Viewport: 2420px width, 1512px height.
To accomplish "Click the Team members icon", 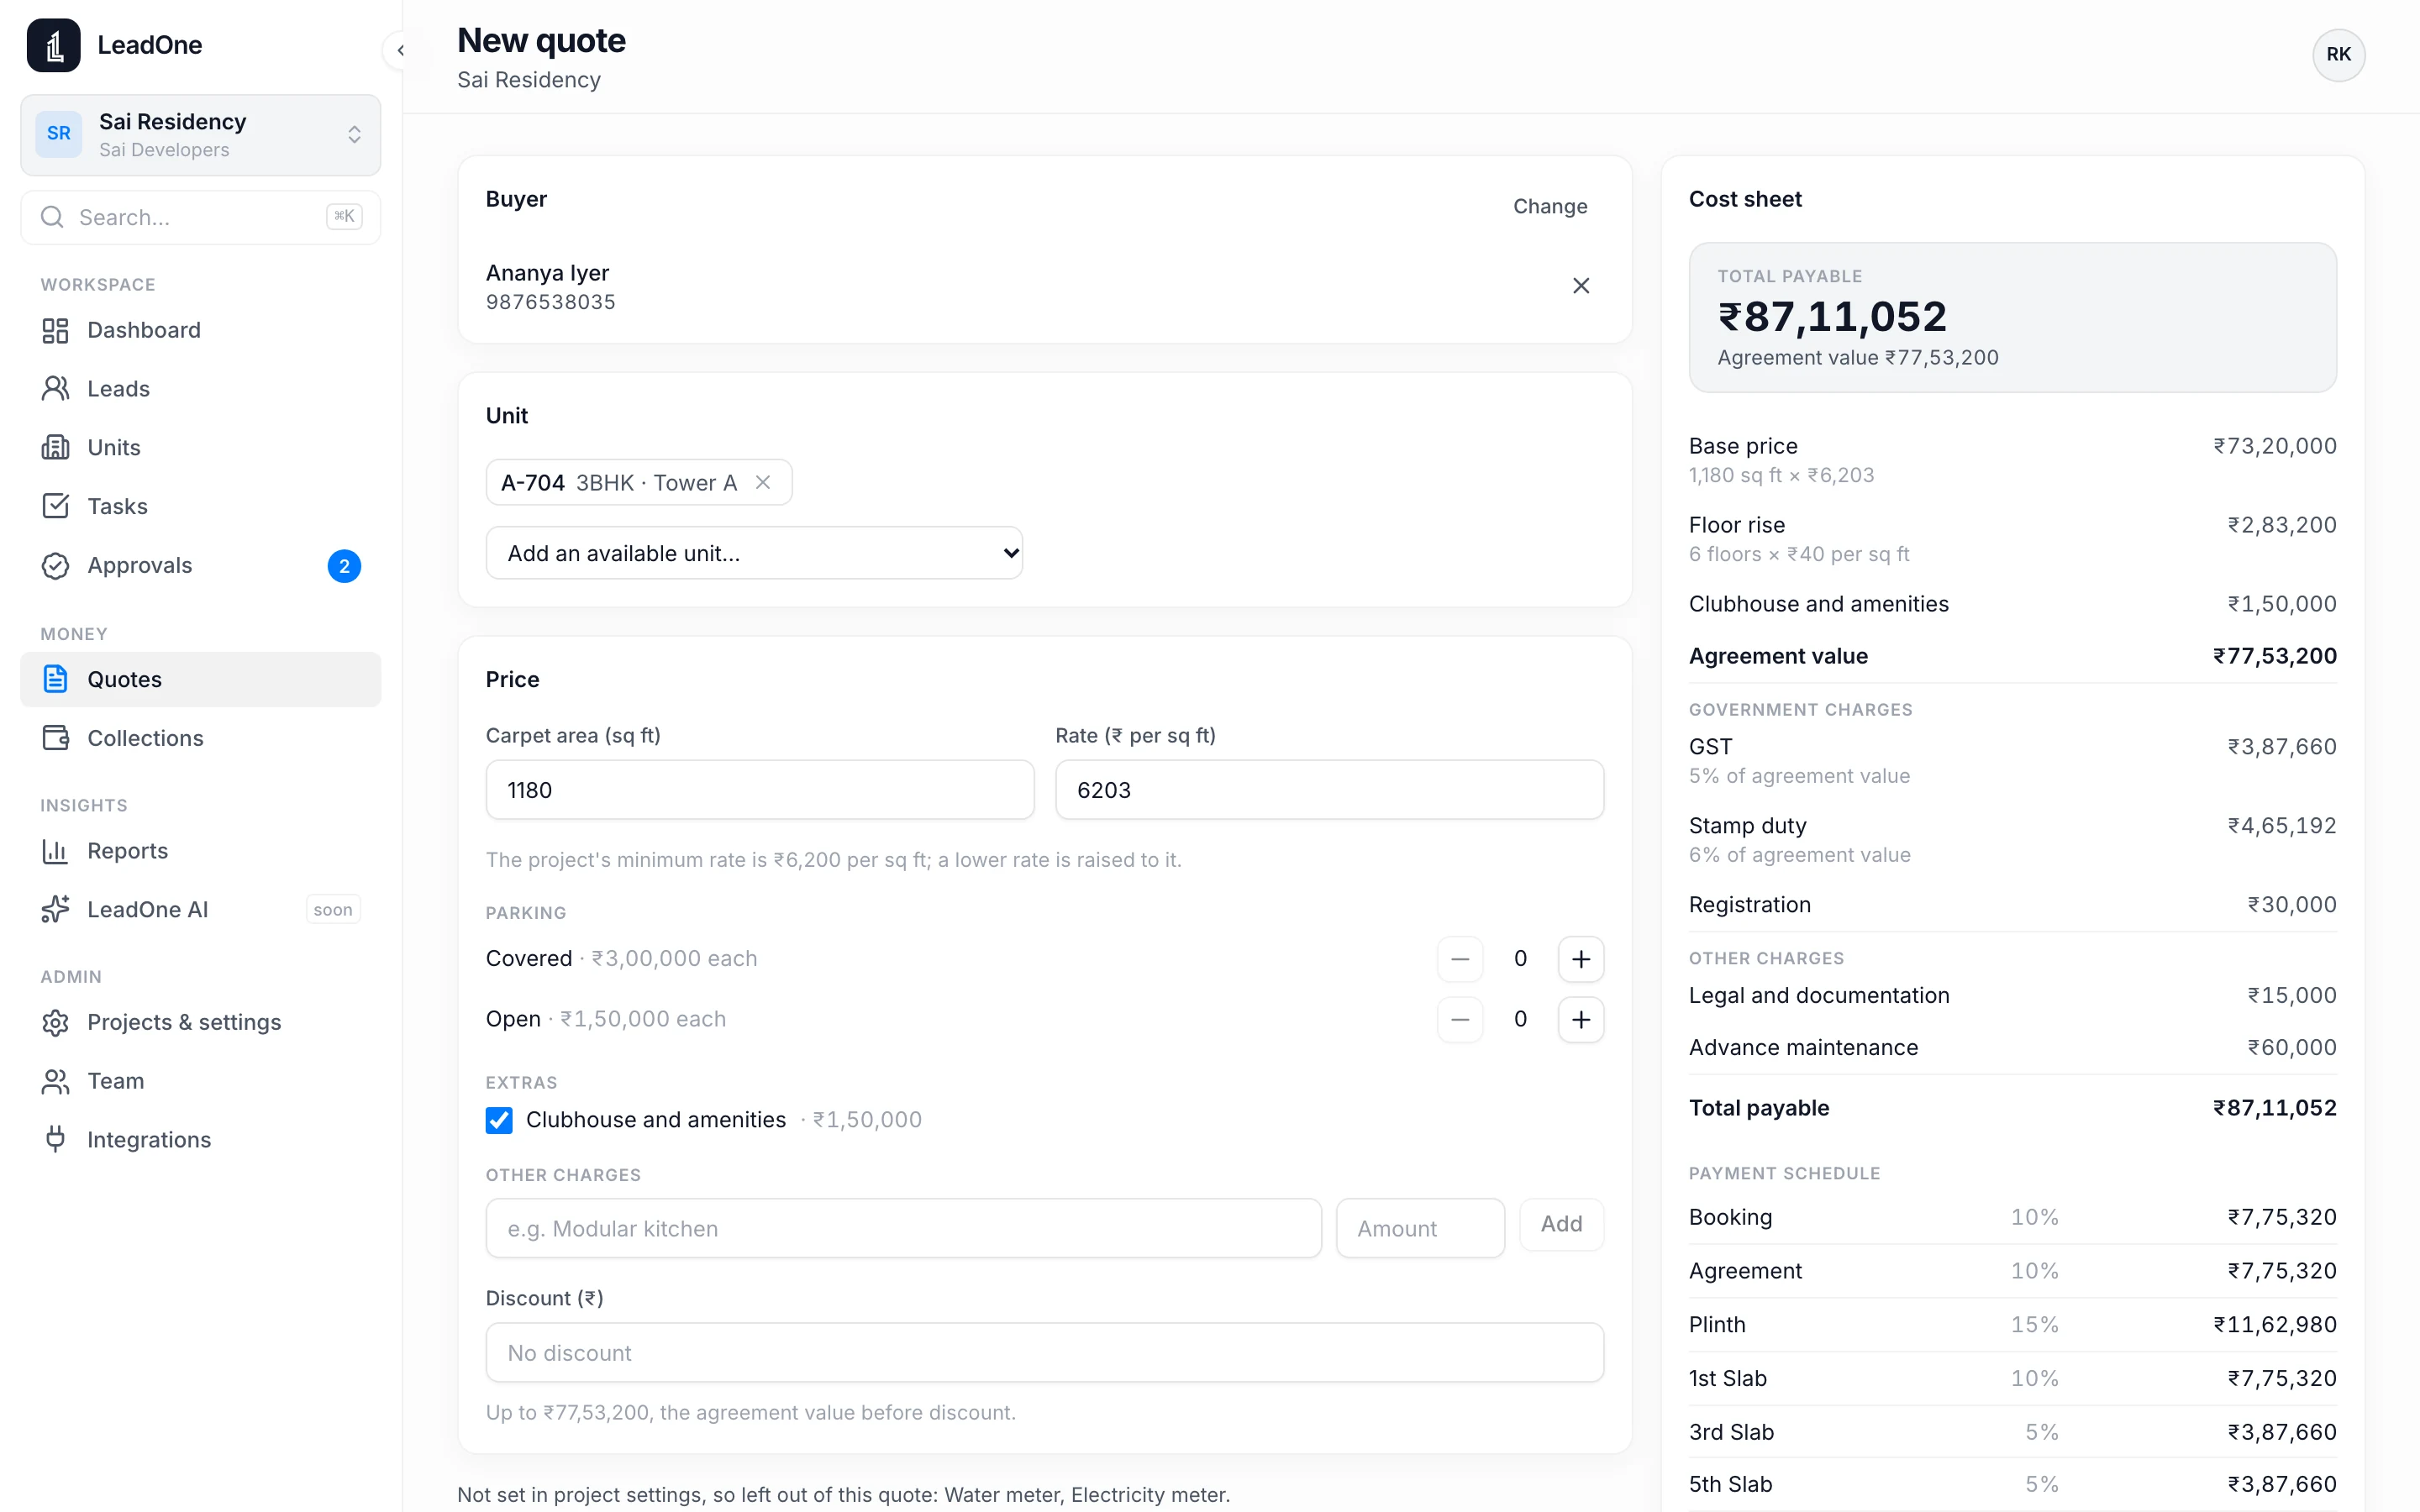I will pos(55,1081).
